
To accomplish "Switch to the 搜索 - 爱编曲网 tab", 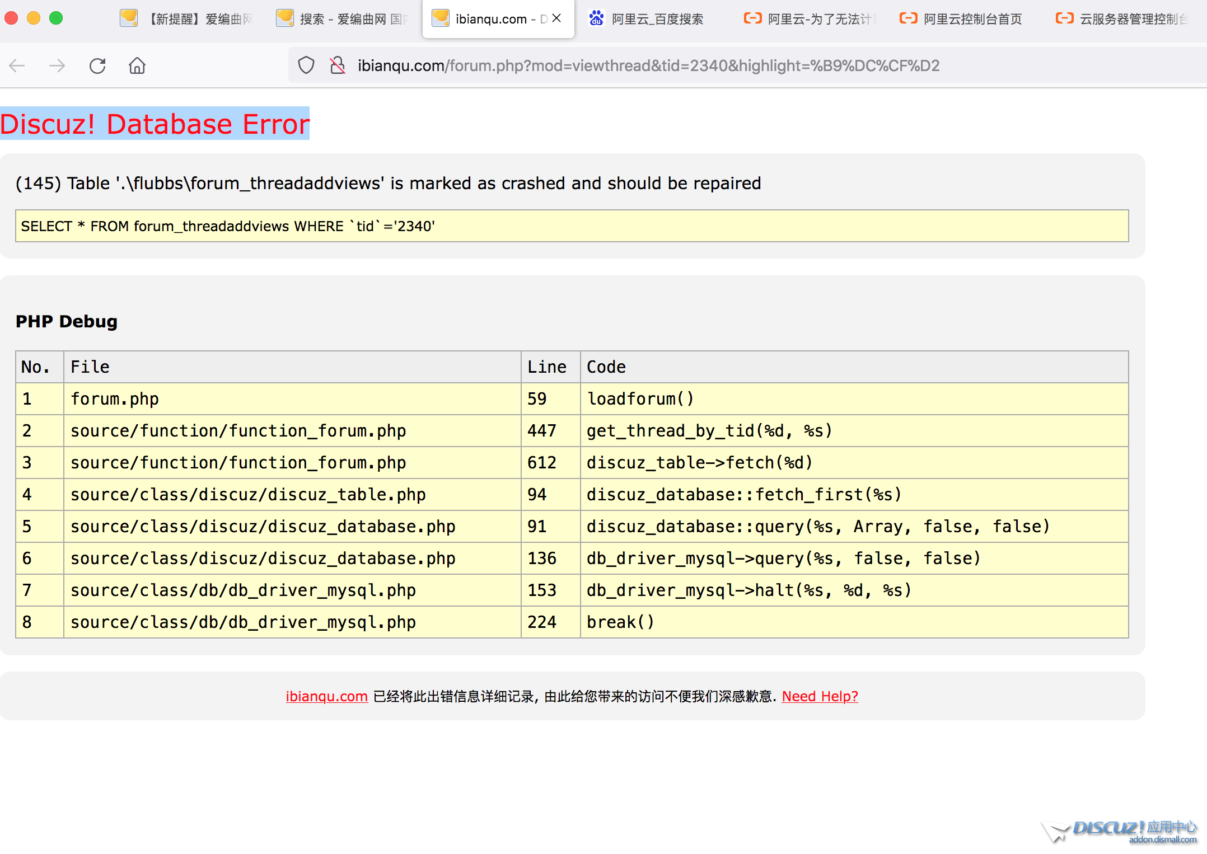I will point(343,19).
